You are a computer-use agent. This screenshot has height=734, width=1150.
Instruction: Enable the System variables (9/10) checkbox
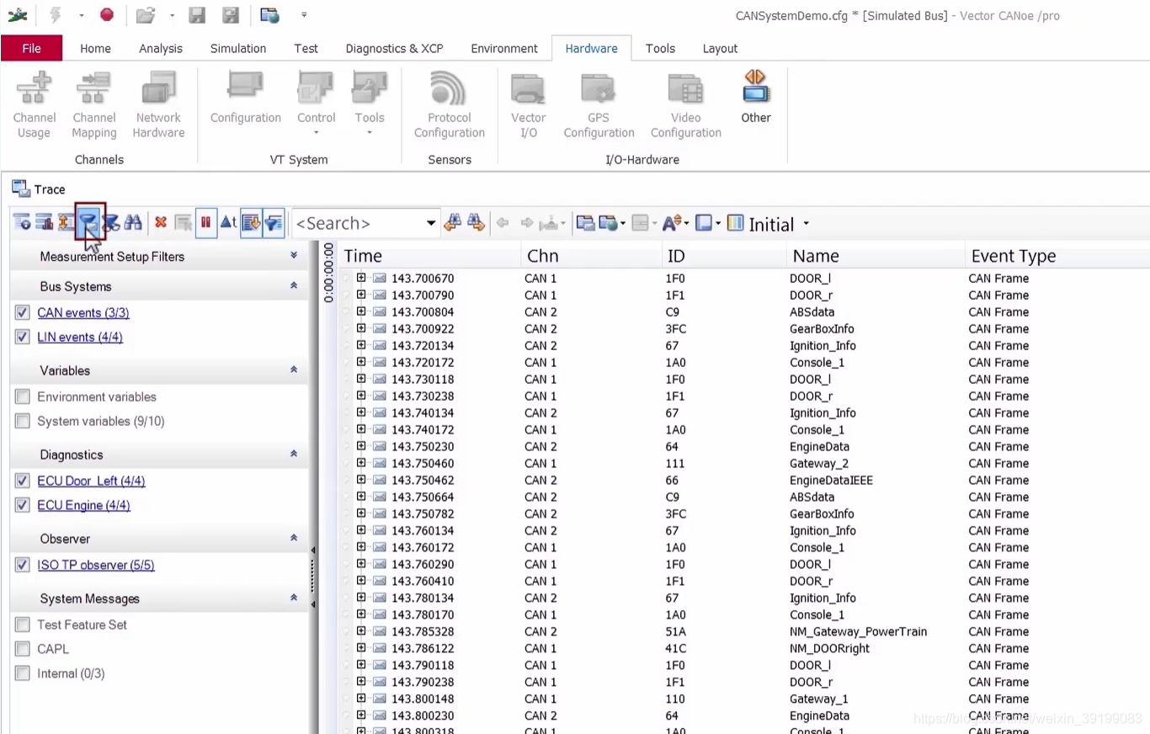click(x=23, y=421)
